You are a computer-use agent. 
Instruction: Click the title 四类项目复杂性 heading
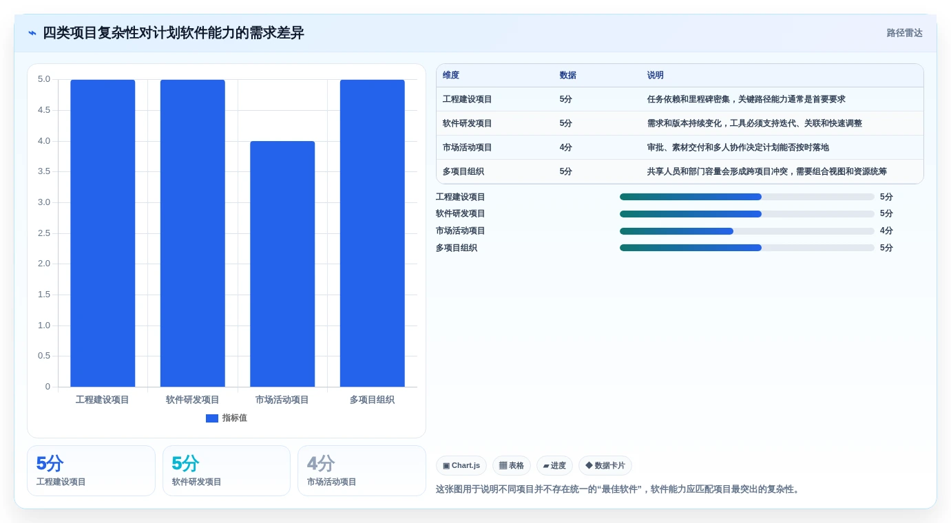pos(174,33)
